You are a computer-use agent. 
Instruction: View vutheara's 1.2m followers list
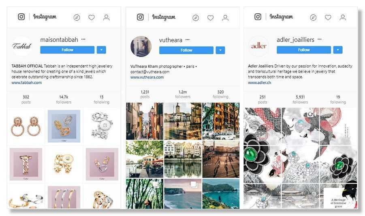183,94
